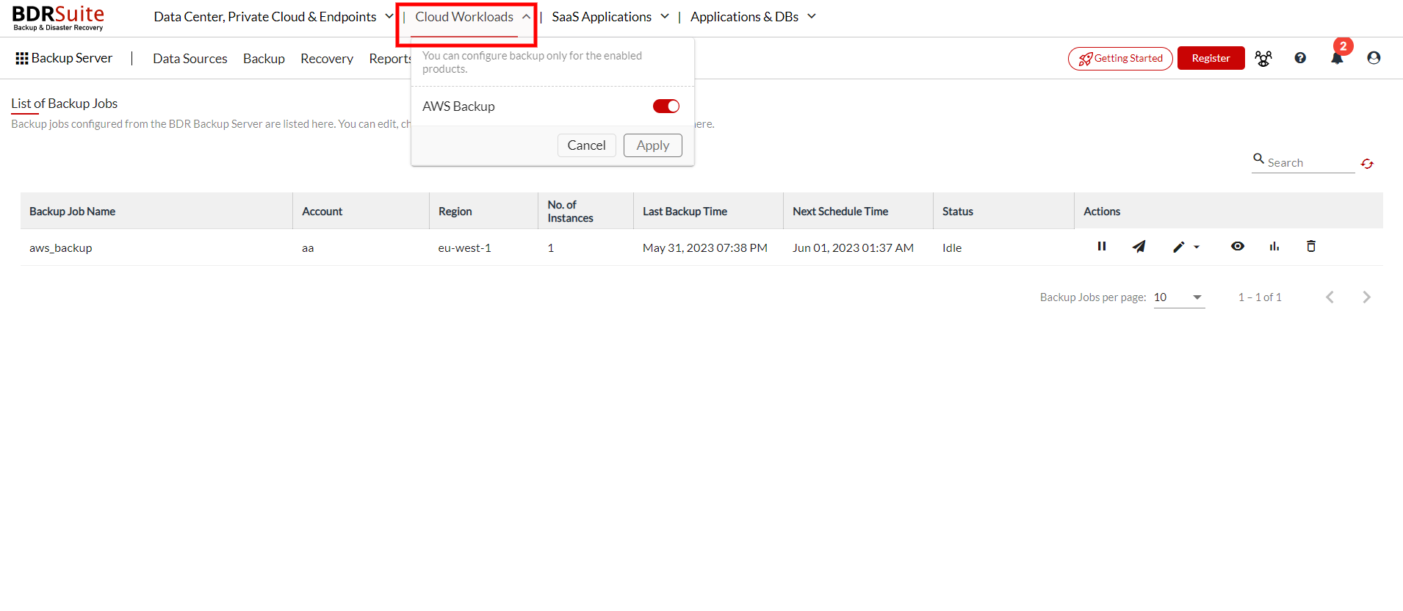The width and height of the screenshot is (1403, 611).
Task: Click the search magnifier icon
Action: pos(1258,159)
